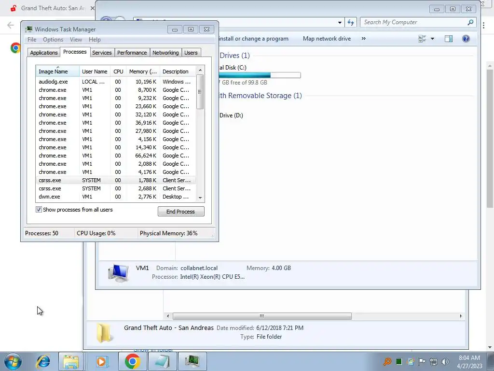Select Drive (D:) in My Computer
This screenshot has height=371, width=494.
pos(231,115)
